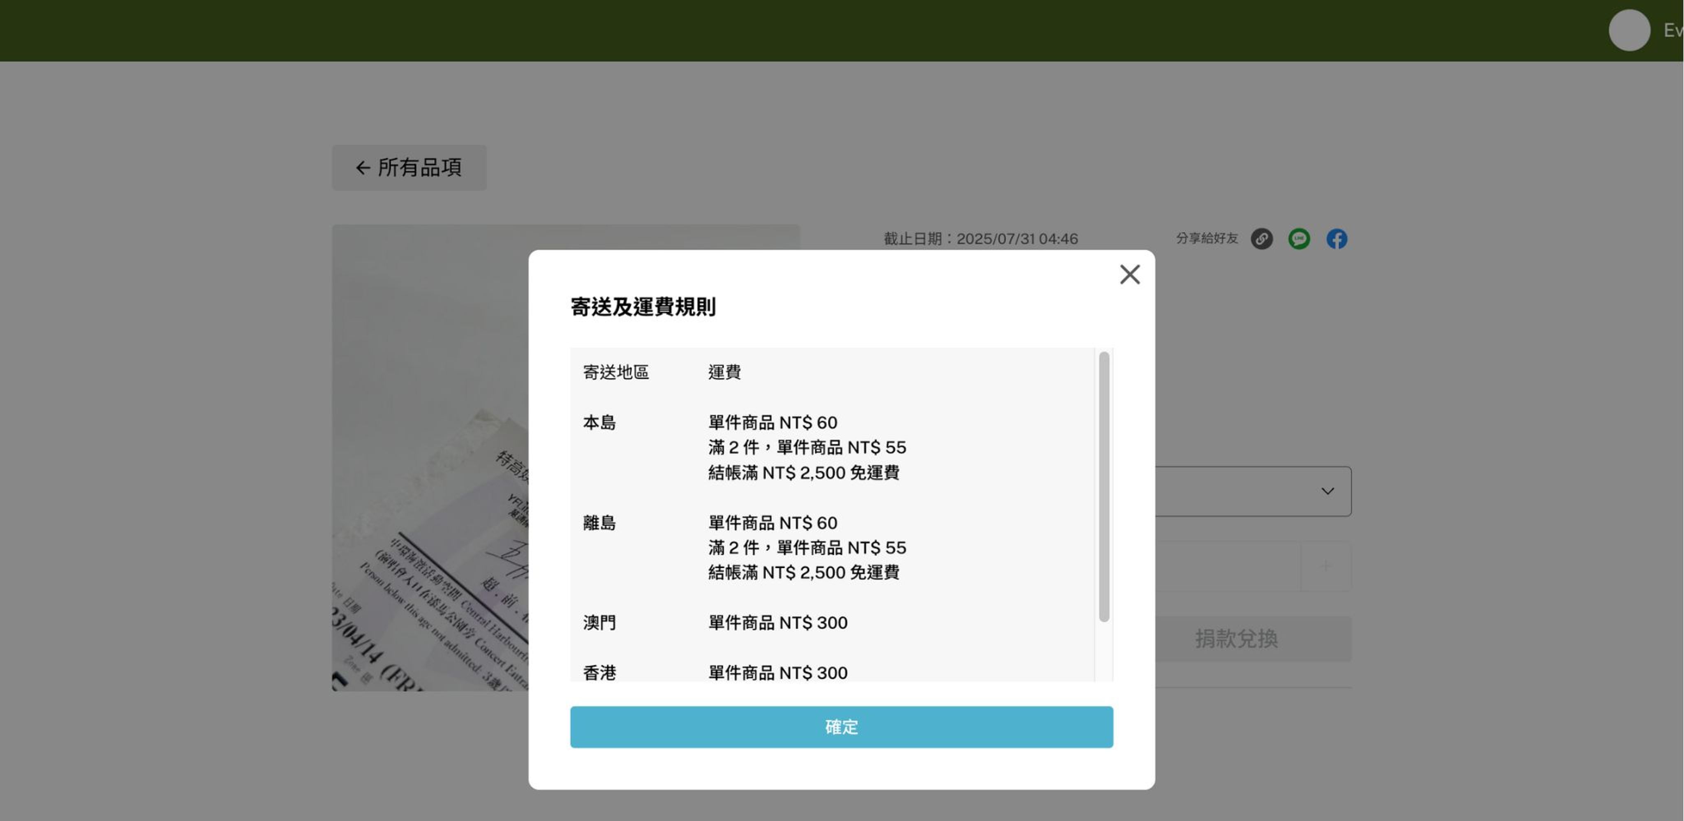Screen dimensions: 1684x821
Task: Click the ticket product image thumbnail
Action: 430,458
